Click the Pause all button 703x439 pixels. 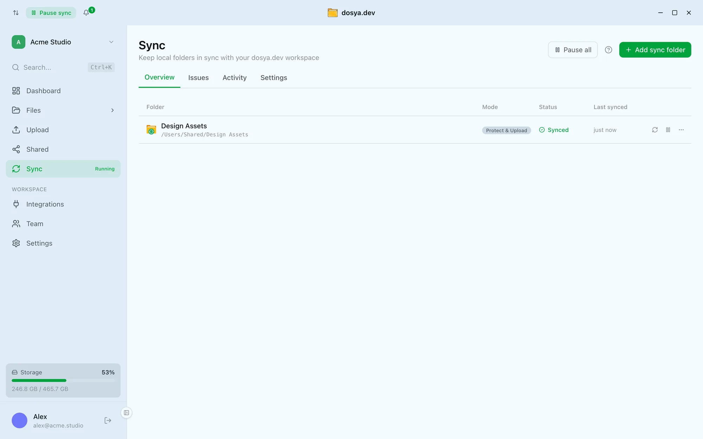(x=573, y=50)
